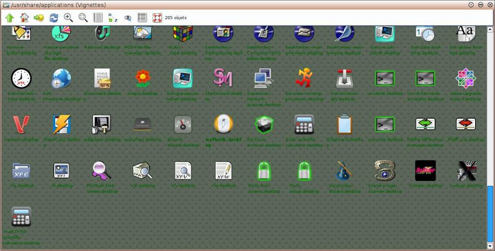
Task: Select the Xsoldier game icon
Action: point(425,171)
